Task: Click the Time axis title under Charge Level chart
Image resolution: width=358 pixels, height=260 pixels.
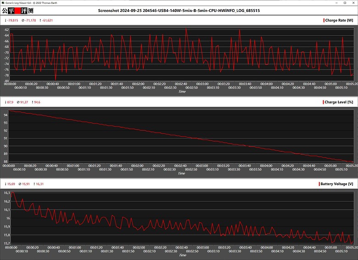Action: pyautogui.click(x=181, y=173)
